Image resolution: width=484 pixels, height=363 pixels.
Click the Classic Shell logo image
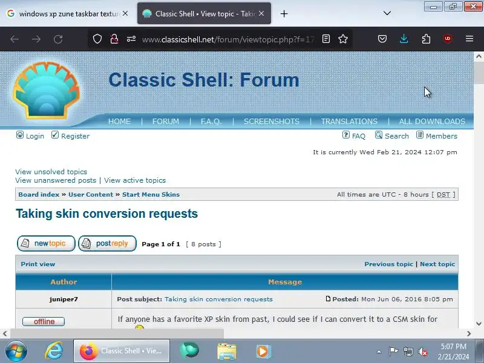(47, 90)
